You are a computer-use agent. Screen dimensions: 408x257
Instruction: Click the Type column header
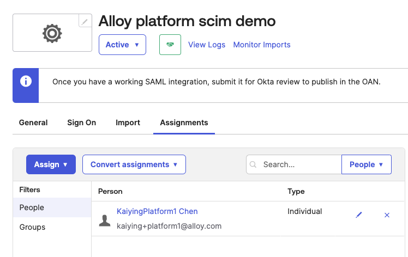[x=296, y=192]
